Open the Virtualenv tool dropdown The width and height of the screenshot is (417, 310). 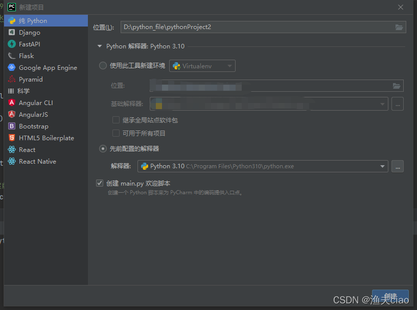point(202,66)
